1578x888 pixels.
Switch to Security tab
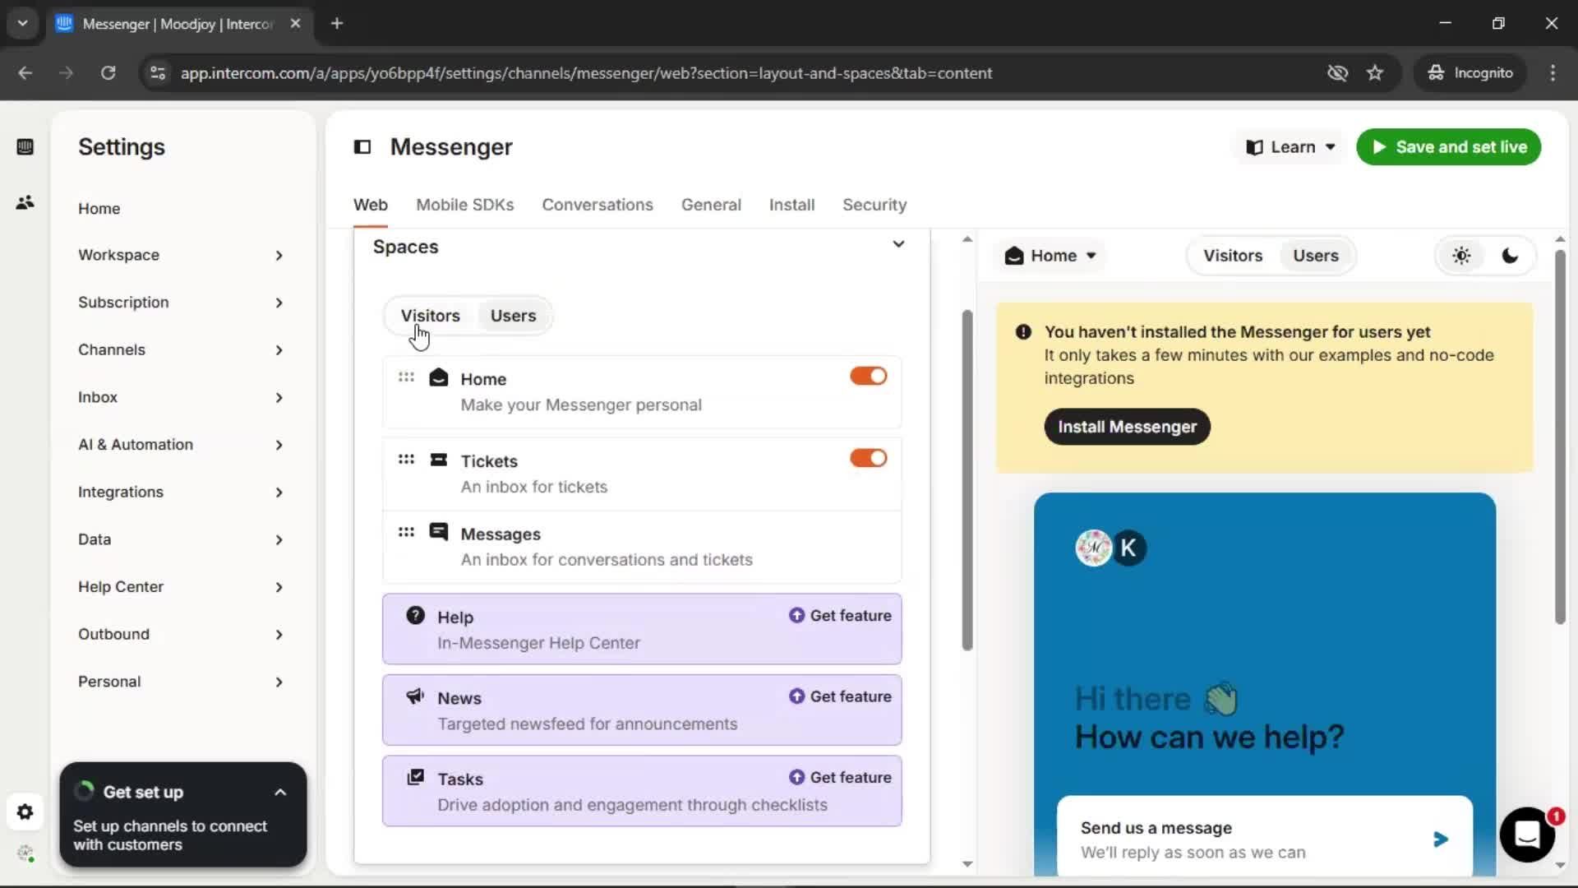pyautogui.click(x=874, y=205)
